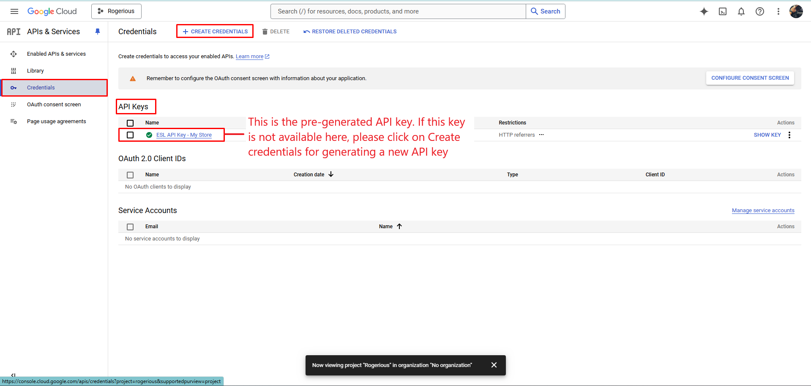
Task: Click into the resources search field
Action: pyautogui.click(x=397, y=11)
